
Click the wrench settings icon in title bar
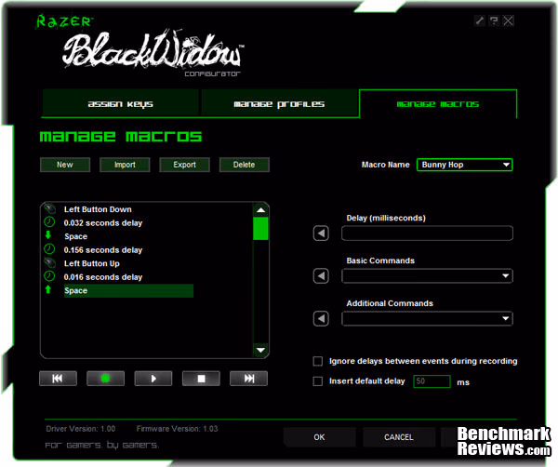480,20
